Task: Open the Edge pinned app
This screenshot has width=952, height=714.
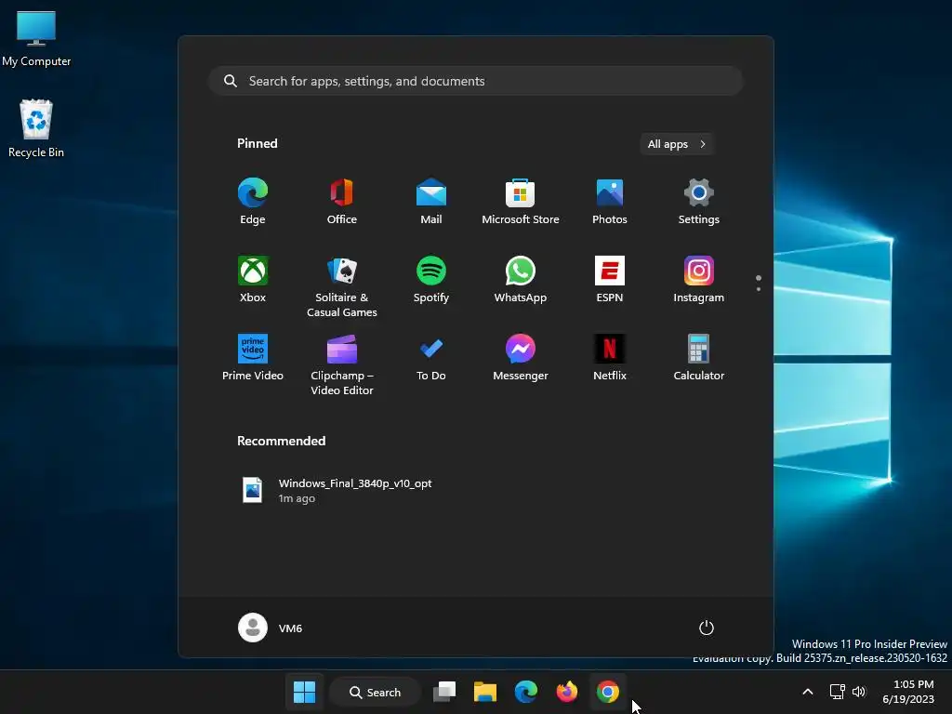Action: (x=253, y=202)
